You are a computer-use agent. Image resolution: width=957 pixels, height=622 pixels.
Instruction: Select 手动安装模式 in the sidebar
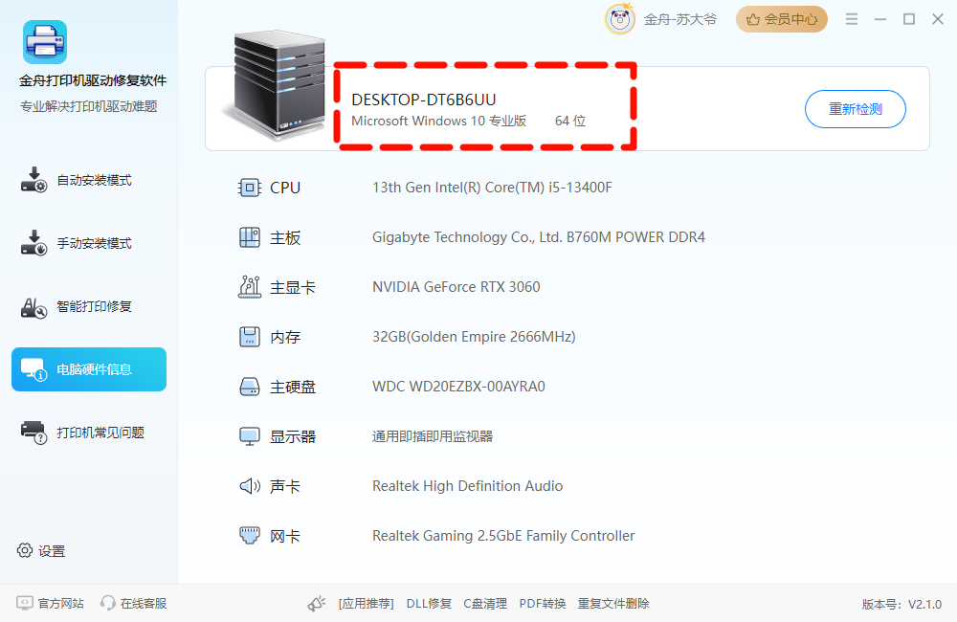click(77, 243)
